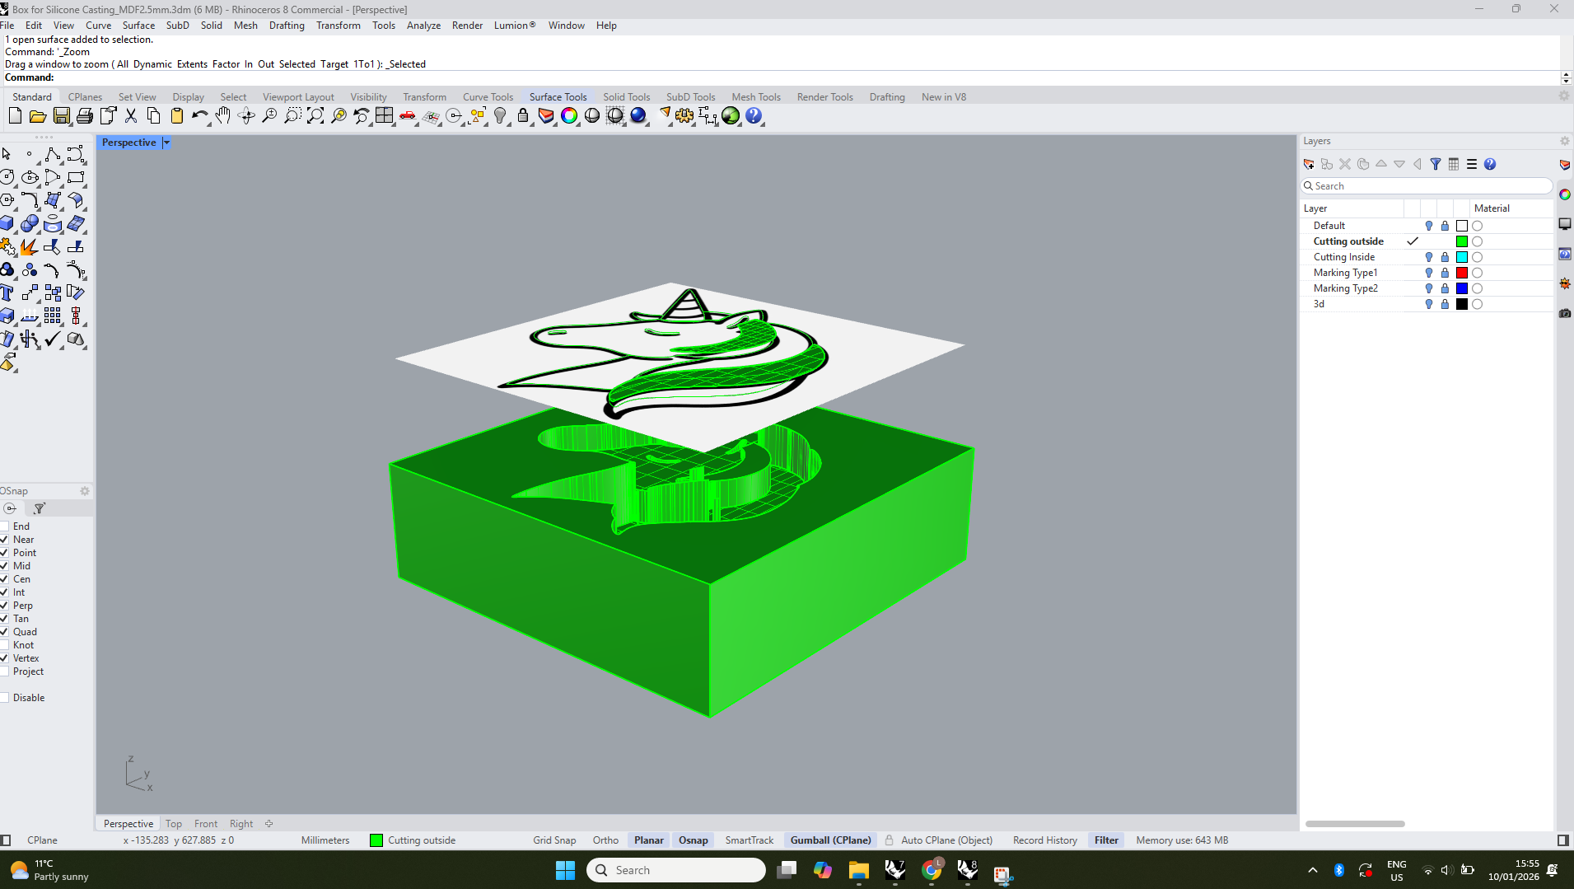Uncheck the Vertex object snap

(5, 658)
